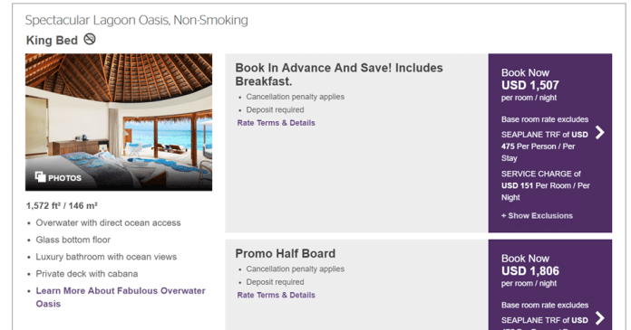This screenshot has width=631, height=330.
Task: Click the King Bed label
Action: pos(52,40)
